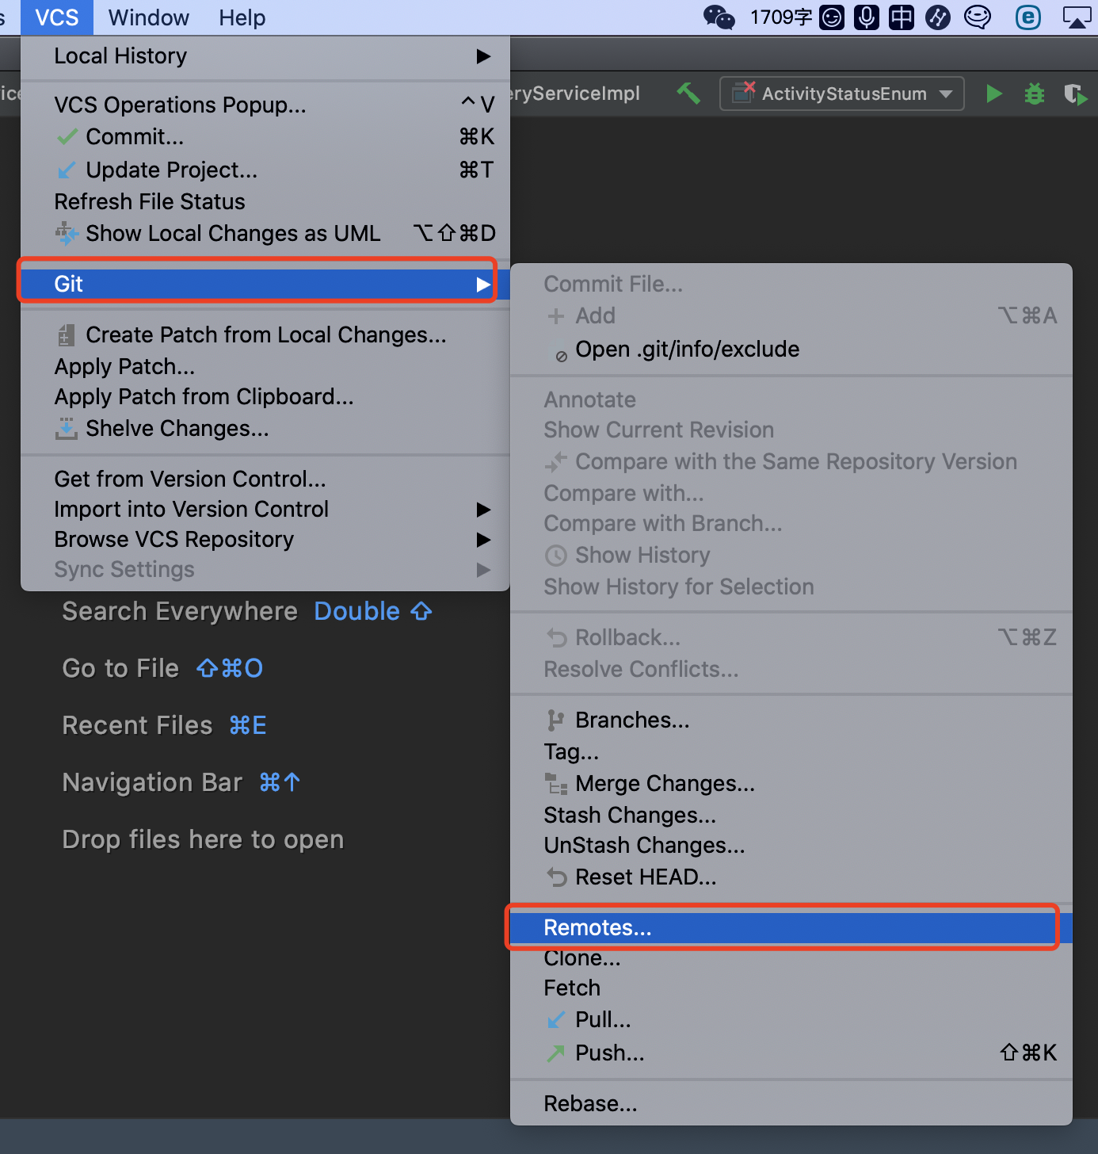Image resolution: width=1098 pixels, height=1154 pixels.
Task: Choose Rebase... in Git submenu
Action: click(791, 1103)
